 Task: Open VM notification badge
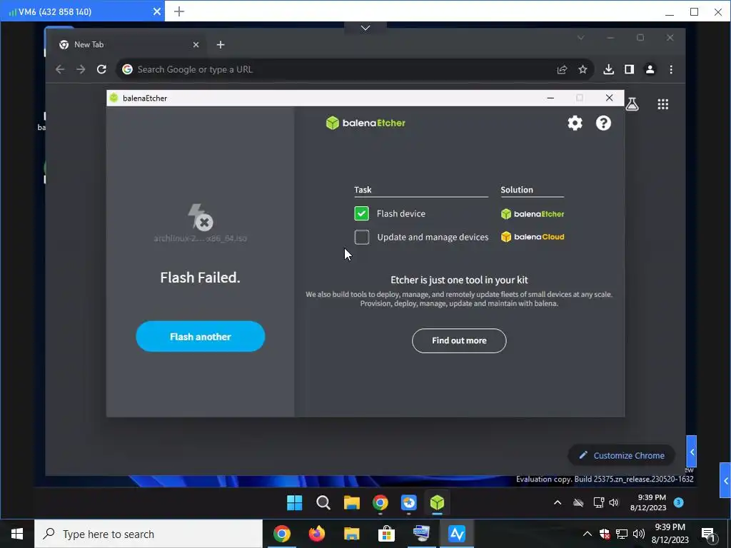pos(679,502)
